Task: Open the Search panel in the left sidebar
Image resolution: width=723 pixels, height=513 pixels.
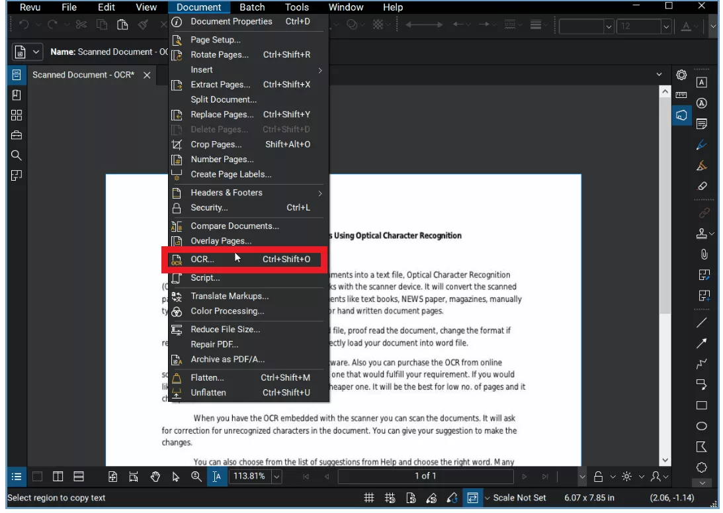Action: click(x=17, y=155)
